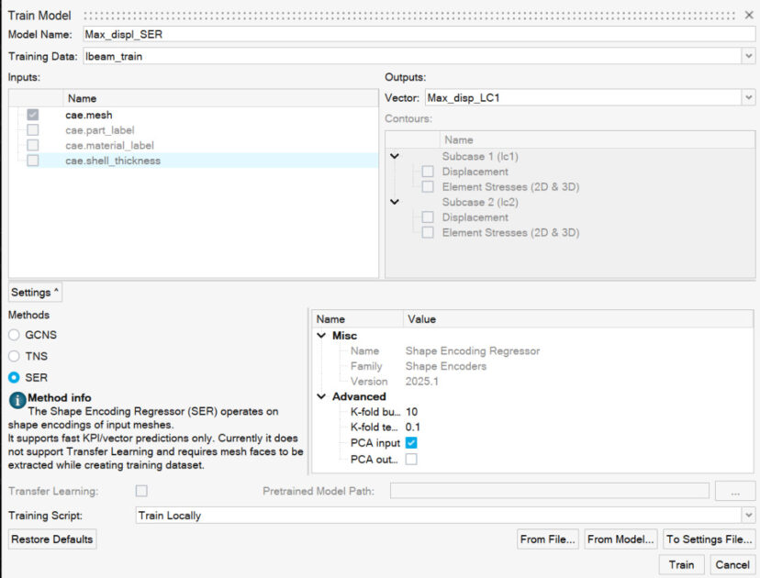Collapse the Settings section toggle
The image size is (760, 578).
point(35,293)
